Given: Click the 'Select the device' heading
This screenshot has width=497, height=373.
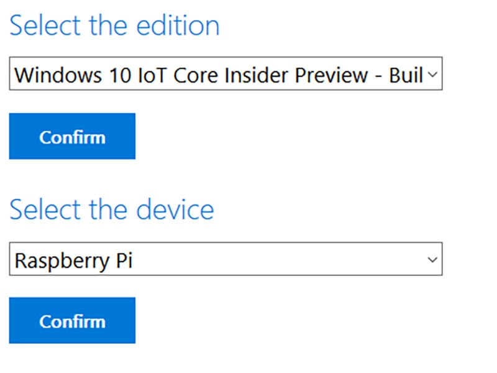Looking at the screenshot, I should 112,210.
